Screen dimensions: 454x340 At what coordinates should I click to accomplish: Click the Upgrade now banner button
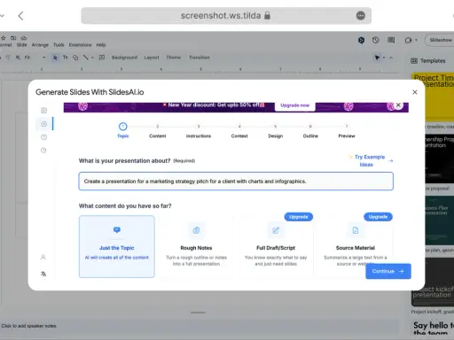pos(294,105)
